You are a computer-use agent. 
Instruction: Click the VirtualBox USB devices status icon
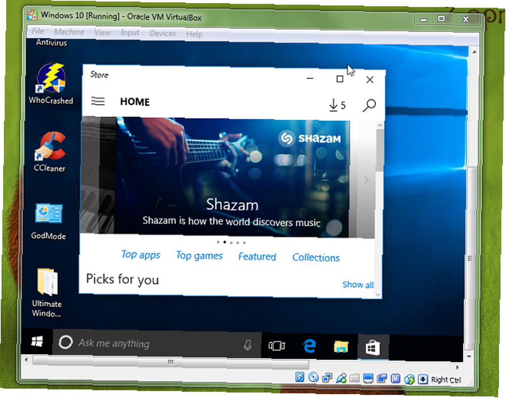click(341, 378)
